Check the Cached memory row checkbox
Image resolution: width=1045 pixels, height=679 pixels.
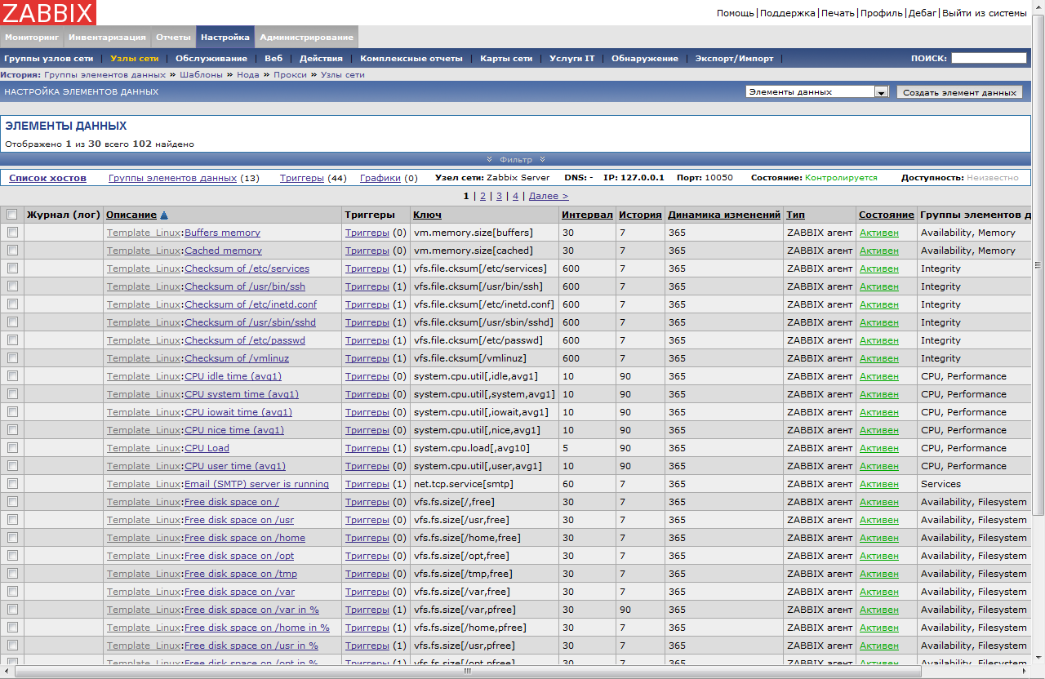12,251
